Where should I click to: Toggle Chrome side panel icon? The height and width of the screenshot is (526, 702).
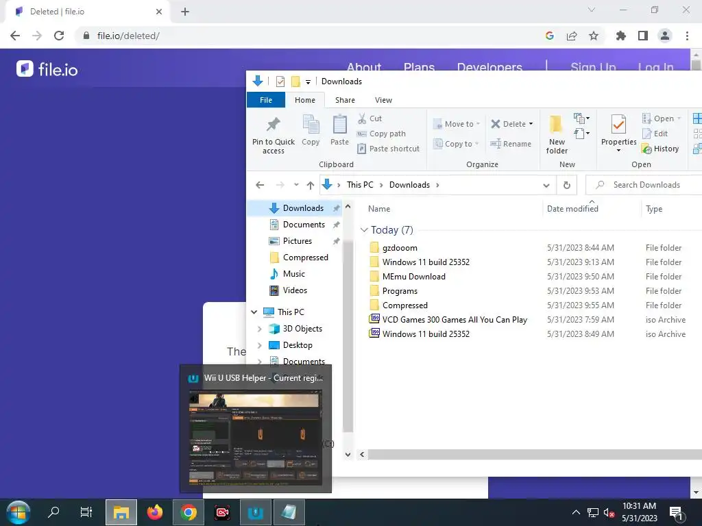tap(643, 36)
